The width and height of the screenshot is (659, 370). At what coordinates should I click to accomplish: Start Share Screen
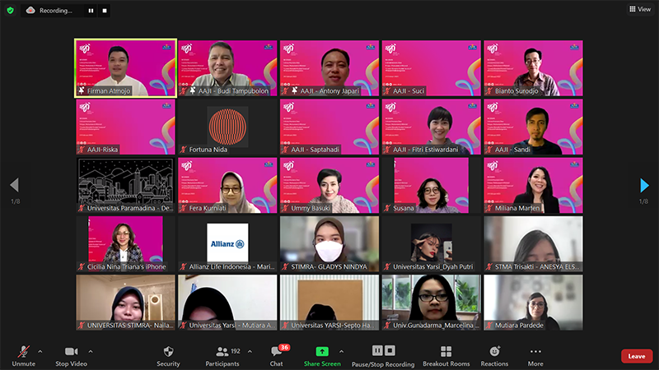[322, 356]
